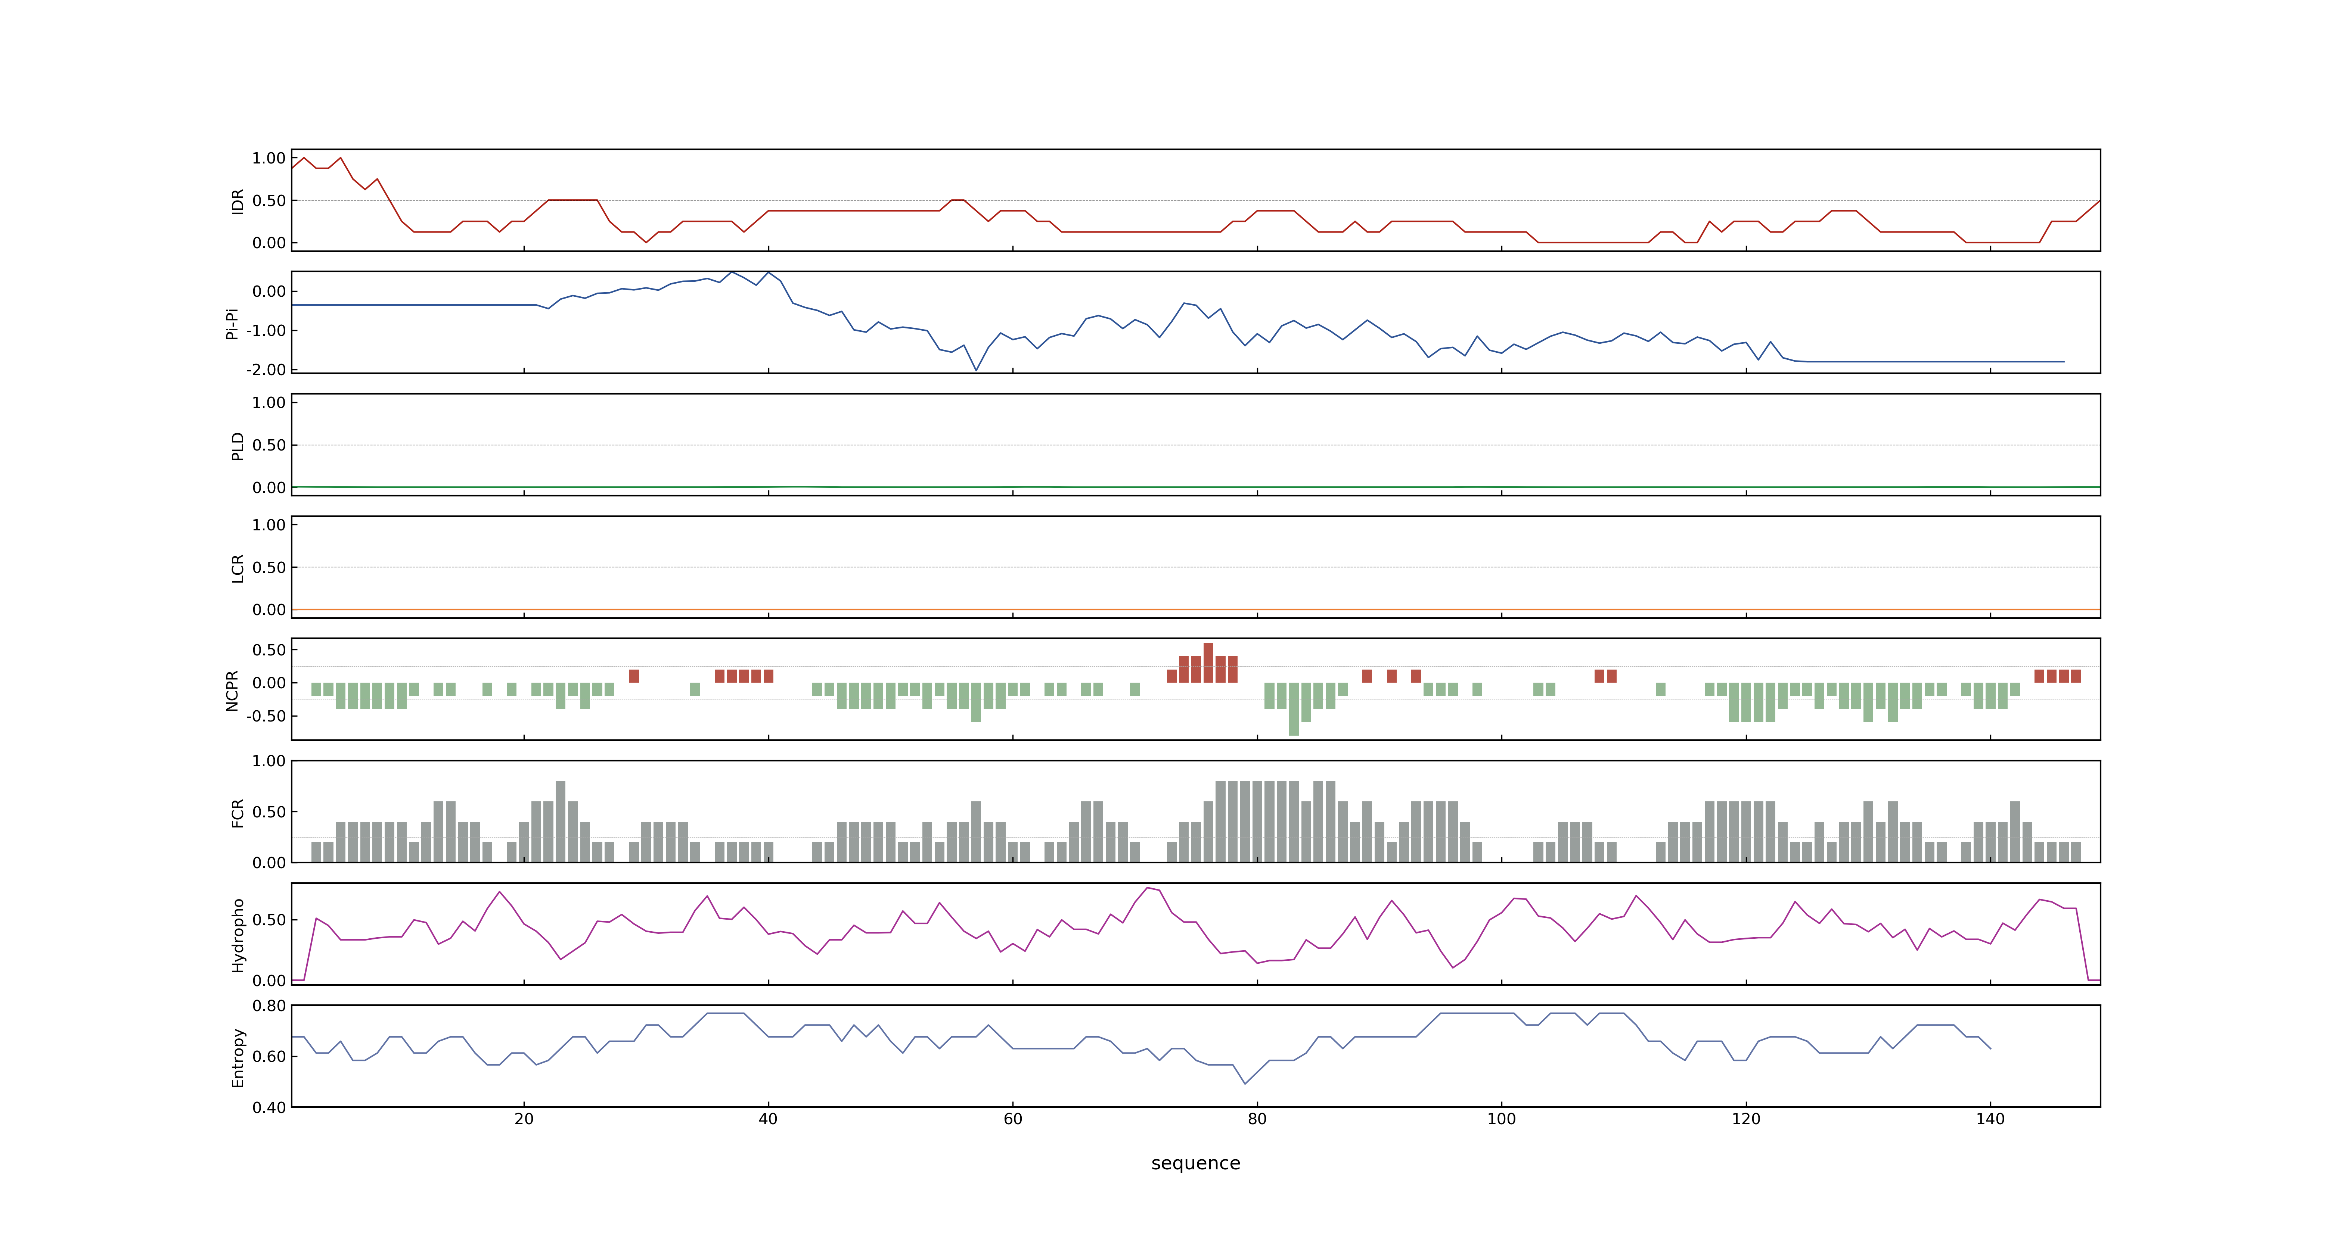This screenshot has height=1244, width=2334.
Task: Click x-axis tick label 120
Action: click(x=1746, y=1119)
